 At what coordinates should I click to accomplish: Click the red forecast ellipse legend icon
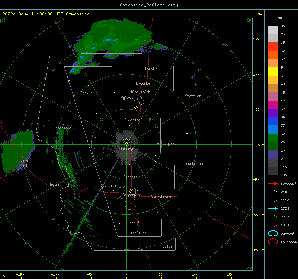(273, 242)
